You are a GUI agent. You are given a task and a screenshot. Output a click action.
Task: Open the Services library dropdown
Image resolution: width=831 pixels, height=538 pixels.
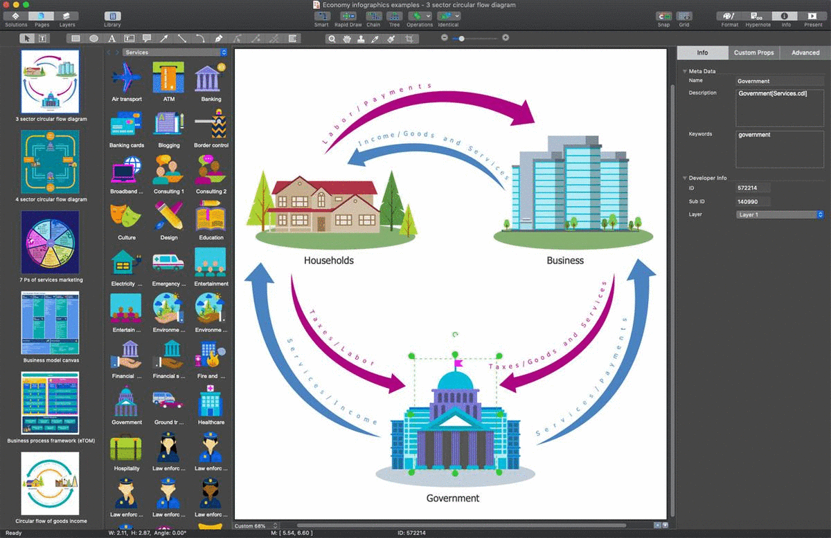click(175, 53)
